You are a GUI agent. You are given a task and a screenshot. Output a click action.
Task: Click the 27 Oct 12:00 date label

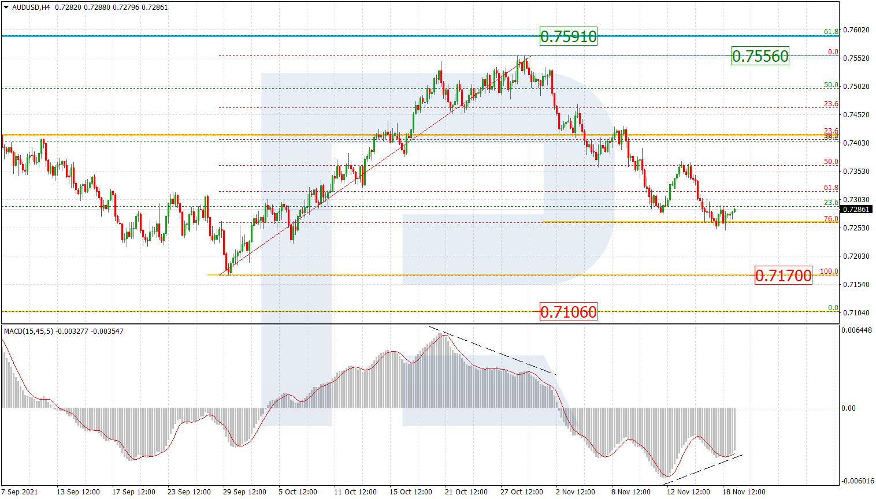pos(522,492)
